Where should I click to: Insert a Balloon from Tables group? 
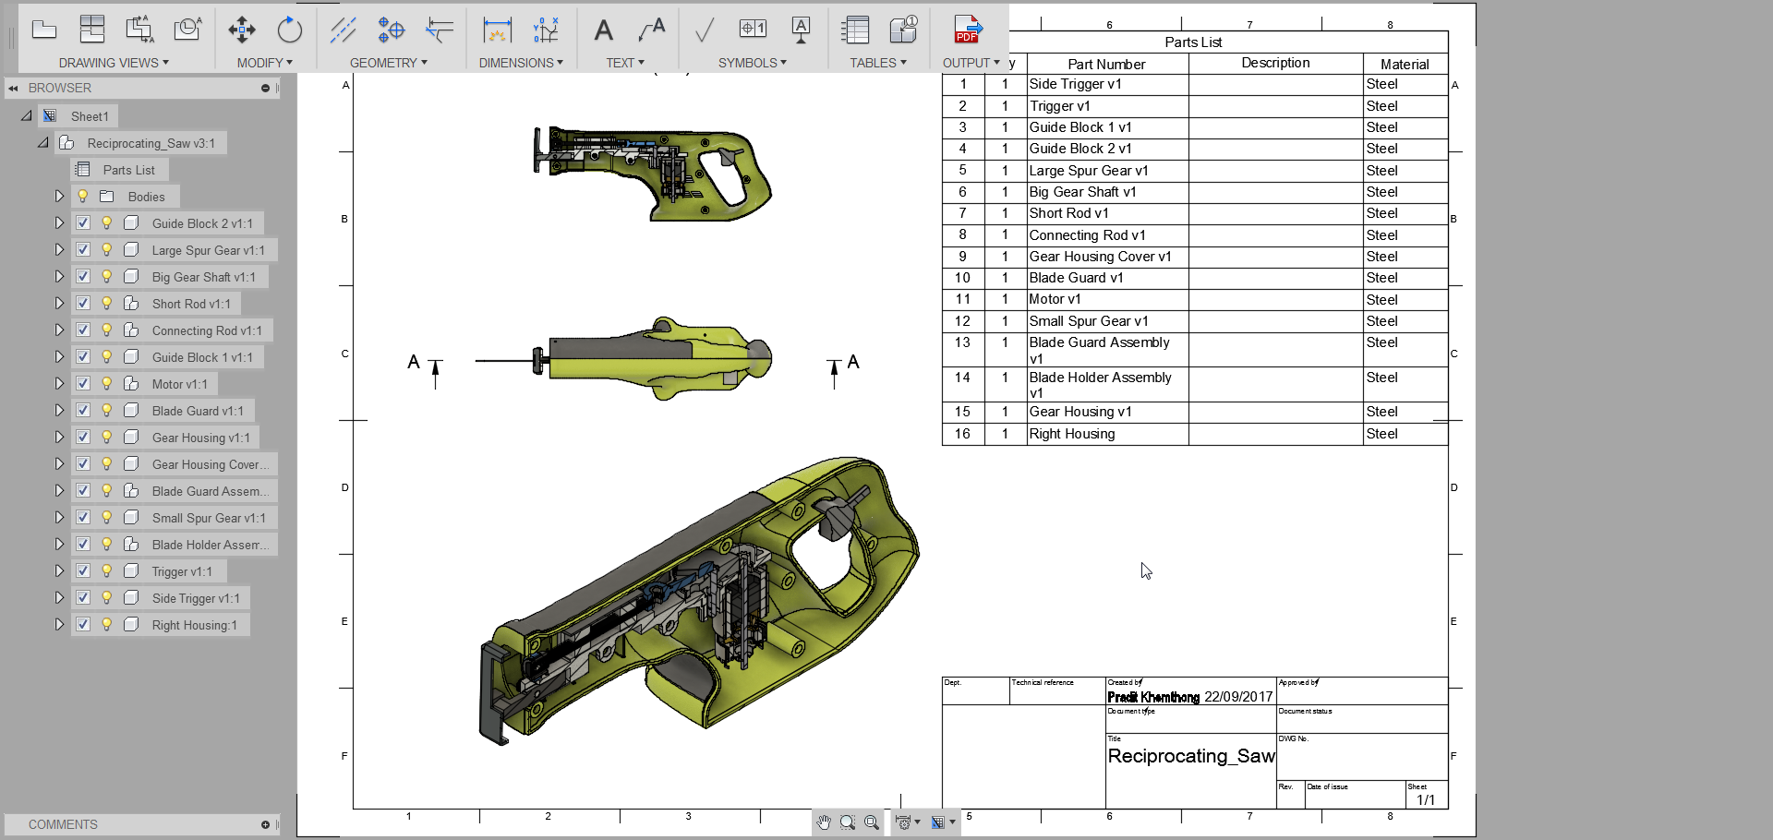pyautogui.click(x=903, y=30)
